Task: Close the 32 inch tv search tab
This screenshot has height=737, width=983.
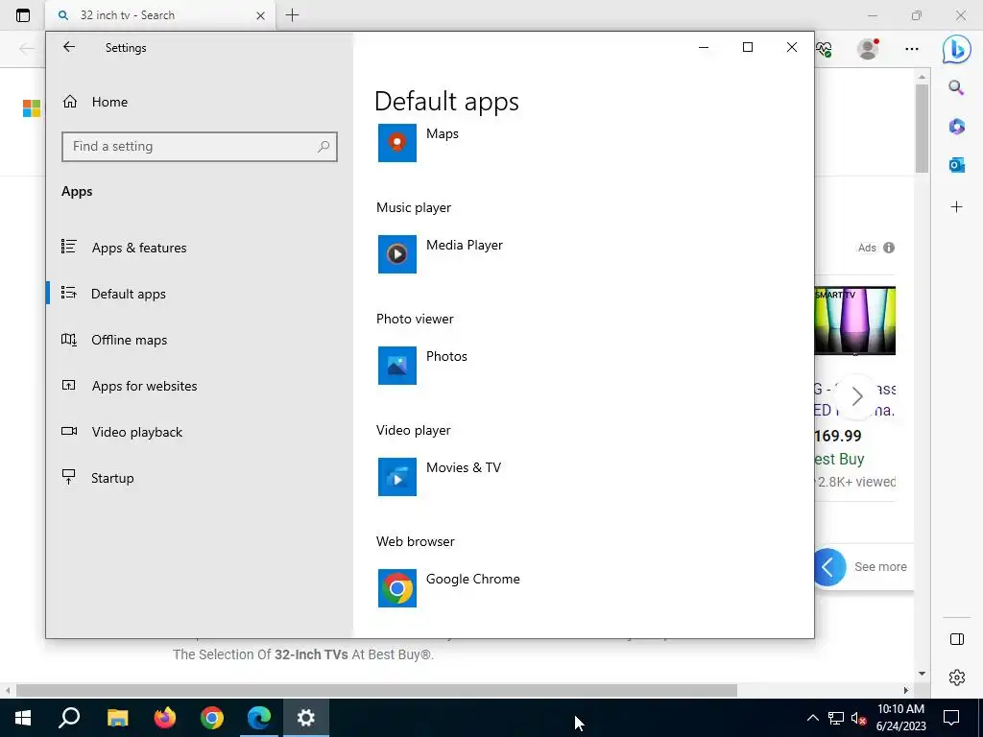Action: 260,15
